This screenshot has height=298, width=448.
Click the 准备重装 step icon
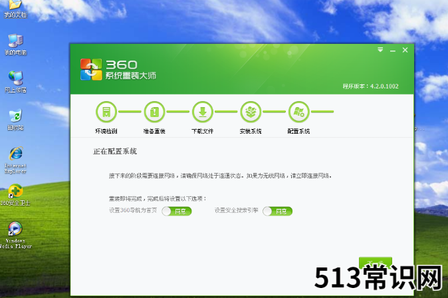154,112
